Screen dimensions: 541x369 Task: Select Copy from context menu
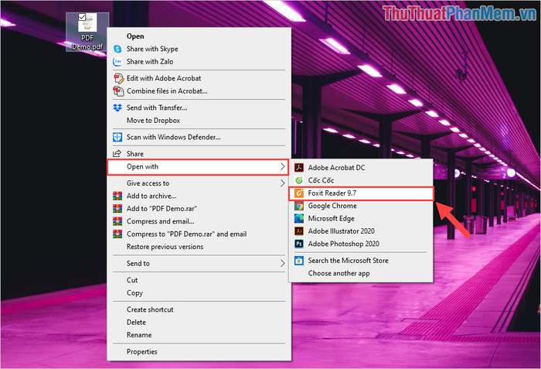pos(199,293)
